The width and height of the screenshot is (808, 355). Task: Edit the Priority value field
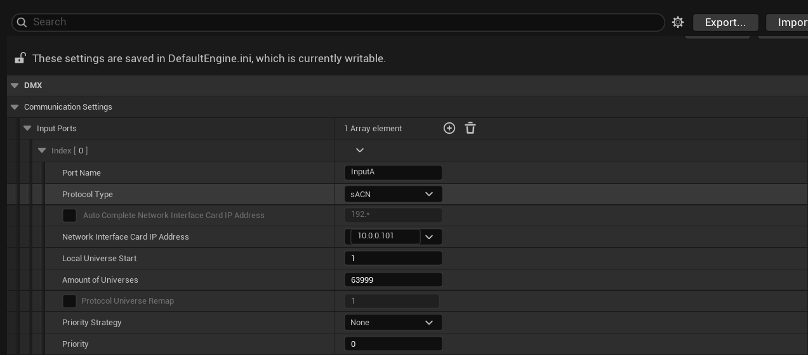tap(393, 344)
